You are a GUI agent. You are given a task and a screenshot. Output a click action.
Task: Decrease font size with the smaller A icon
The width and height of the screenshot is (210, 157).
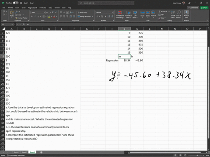tap(56, 13)
